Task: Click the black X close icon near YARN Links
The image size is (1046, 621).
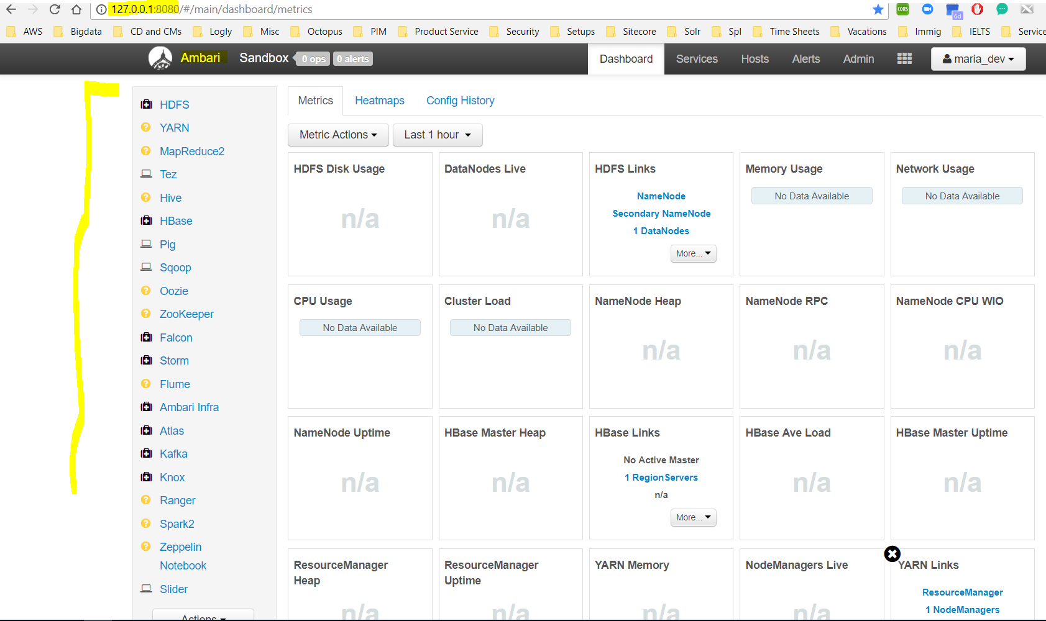Action: coord(892,554)
